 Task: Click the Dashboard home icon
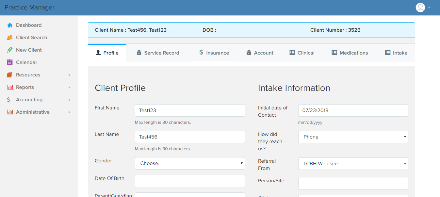point(10,25)
